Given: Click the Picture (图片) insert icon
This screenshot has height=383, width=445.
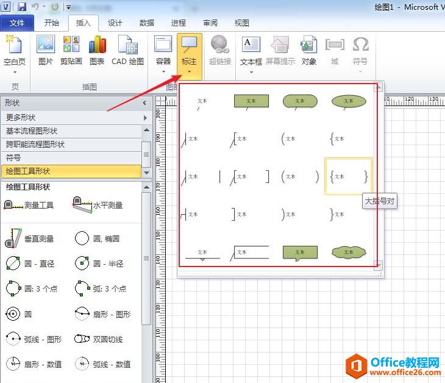Looking at the screenshot, I should pos(46,49).
